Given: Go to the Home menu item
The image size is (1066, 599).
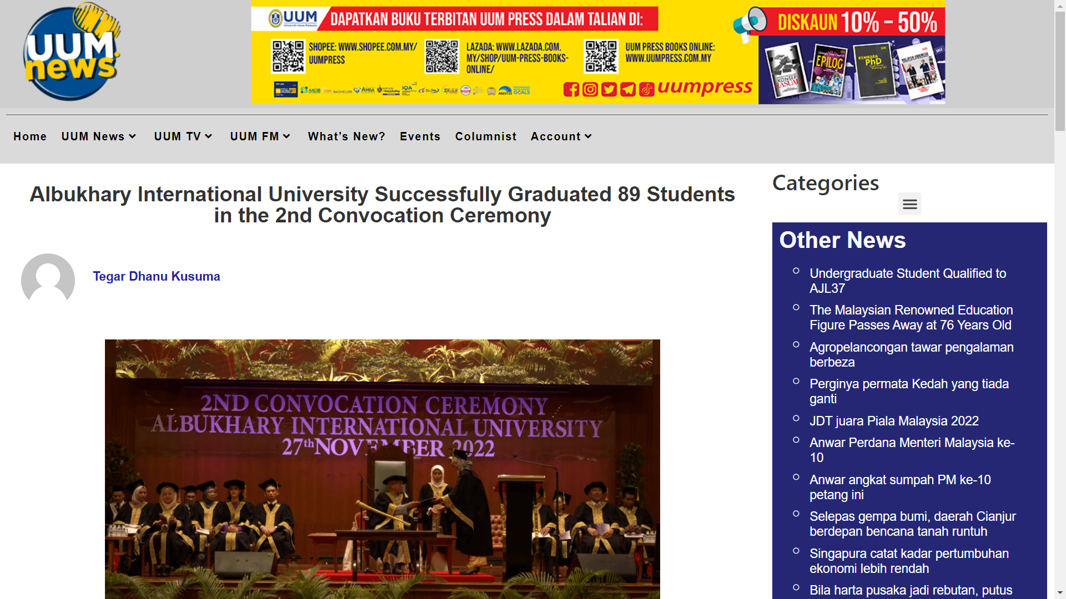Looking at the screenshot, I should pos(30,136).
